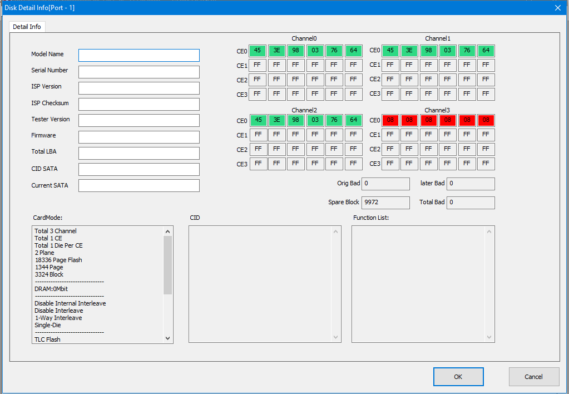Click Function List scroll down arrow
Image resolution: width=569 pixels, height=394 pixels.
489,337
